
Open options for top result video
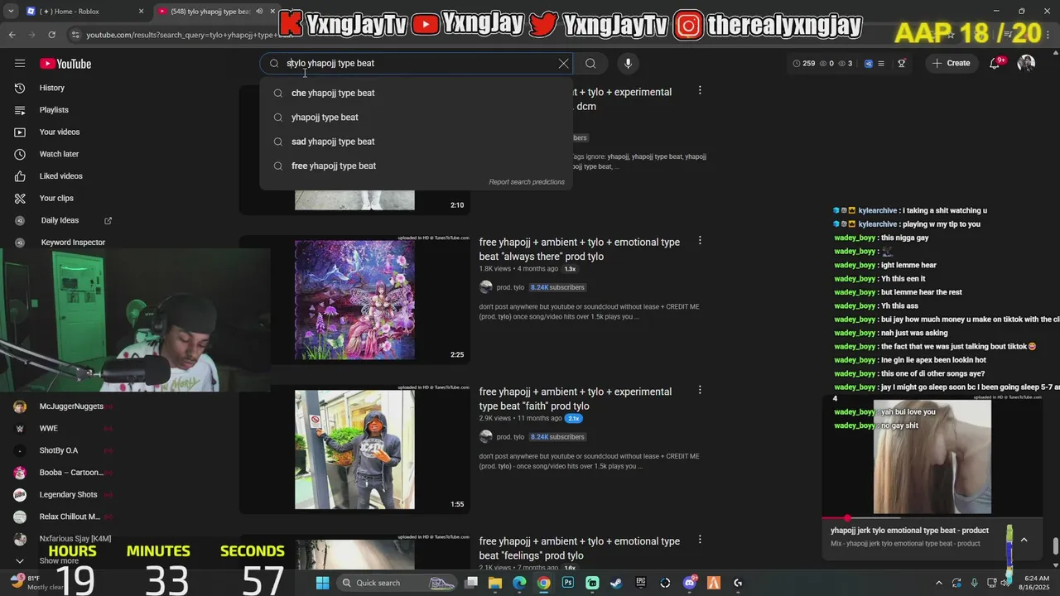coord(700,90)
